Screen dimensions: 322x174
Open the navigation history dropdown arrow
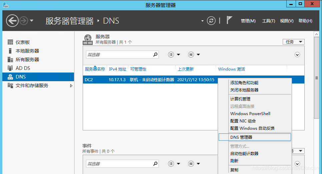(x=32, y=21)
